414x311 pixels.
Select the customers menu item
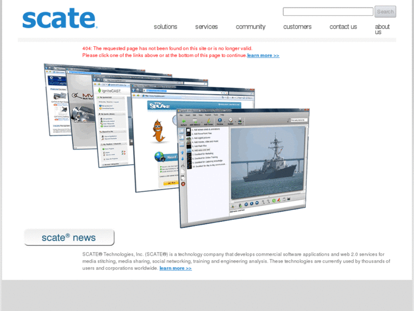[x=297, y=27]
